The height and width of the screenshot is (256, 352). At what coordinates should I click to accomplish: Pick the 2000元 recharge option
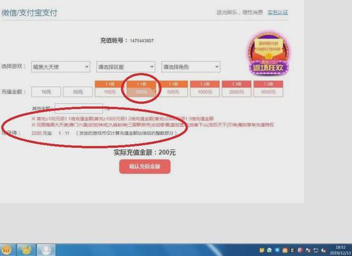236,89
